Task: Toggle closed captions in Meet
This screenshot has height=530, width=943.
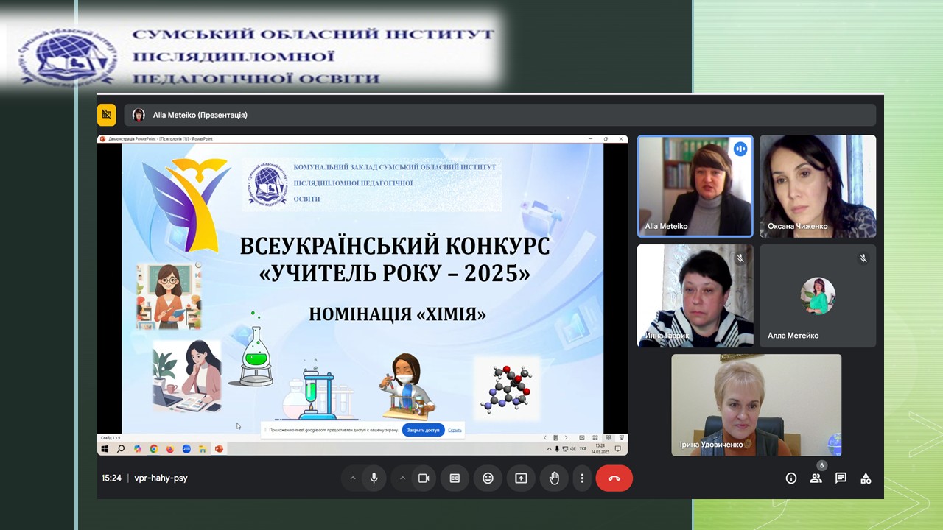Action: coord(455,478)
